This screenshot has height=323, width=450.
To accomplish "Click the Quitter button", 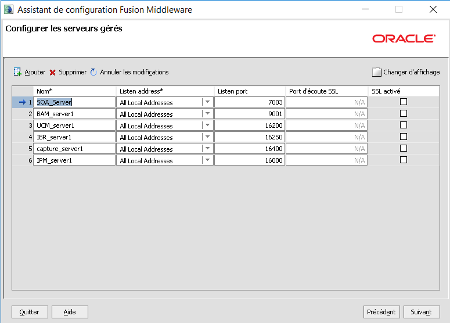I will pyautogui.click(x=30, y=312).
